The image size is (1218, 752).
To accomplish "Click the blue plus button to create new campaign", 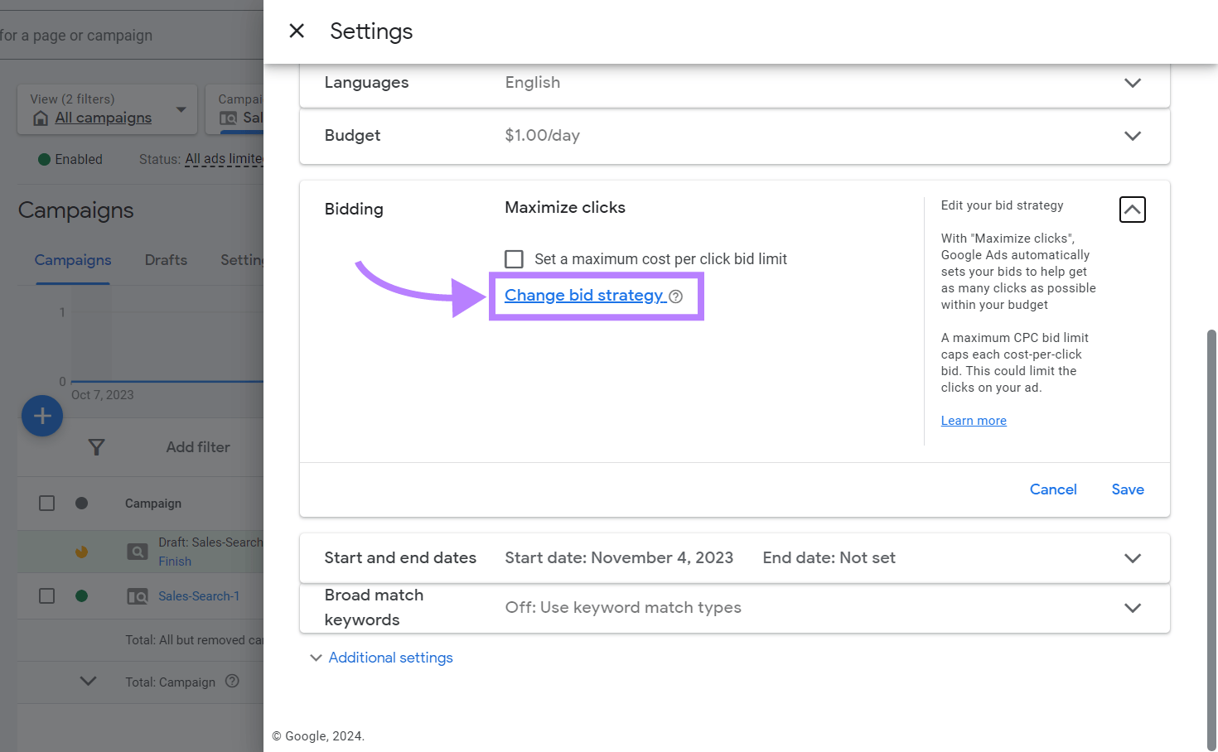I will coord(41,416).
